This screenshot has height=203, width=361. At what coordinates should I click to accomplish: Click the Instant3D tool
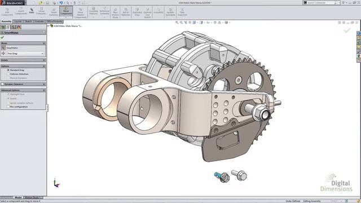coord(159,11)
